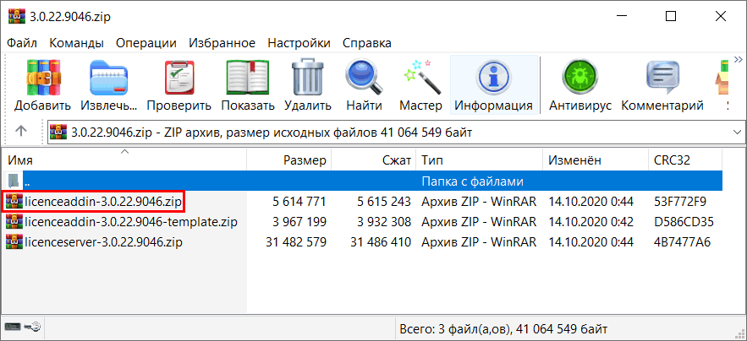Expand hidden toolbar items with the double chevron
The image size is (747, 341).
738,60
